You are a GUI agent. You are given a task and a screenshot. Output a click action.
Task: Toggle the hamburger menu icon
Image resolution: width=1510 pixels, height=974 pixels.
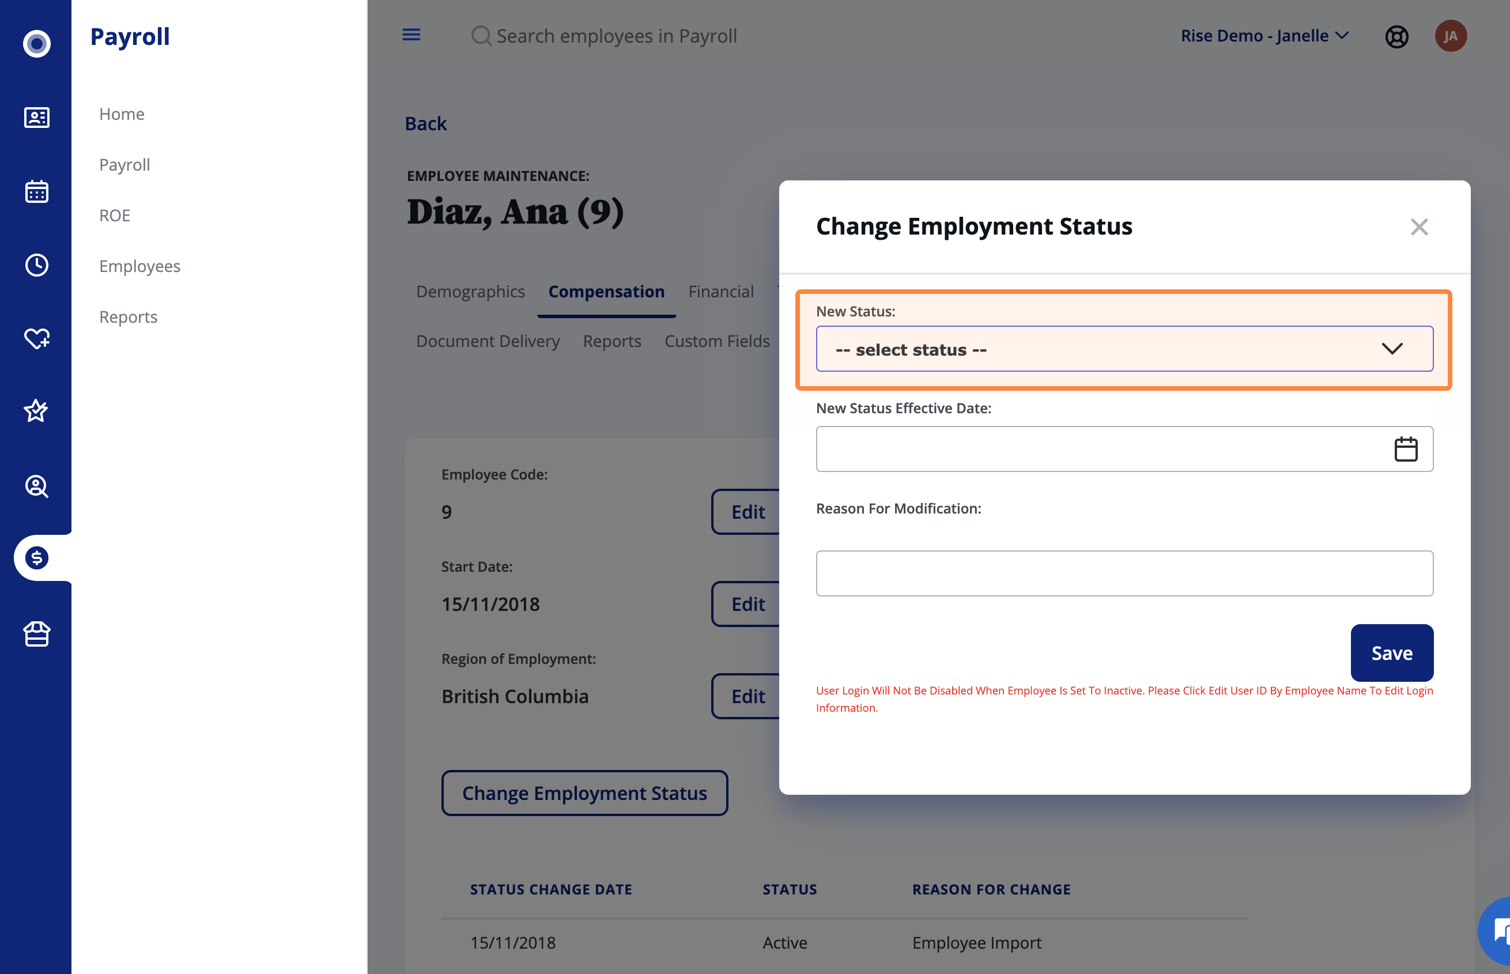412,35
